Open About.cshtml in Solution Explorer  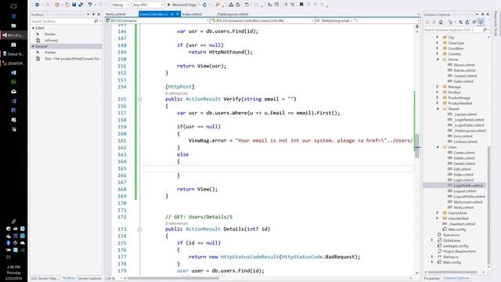[464, 65]
